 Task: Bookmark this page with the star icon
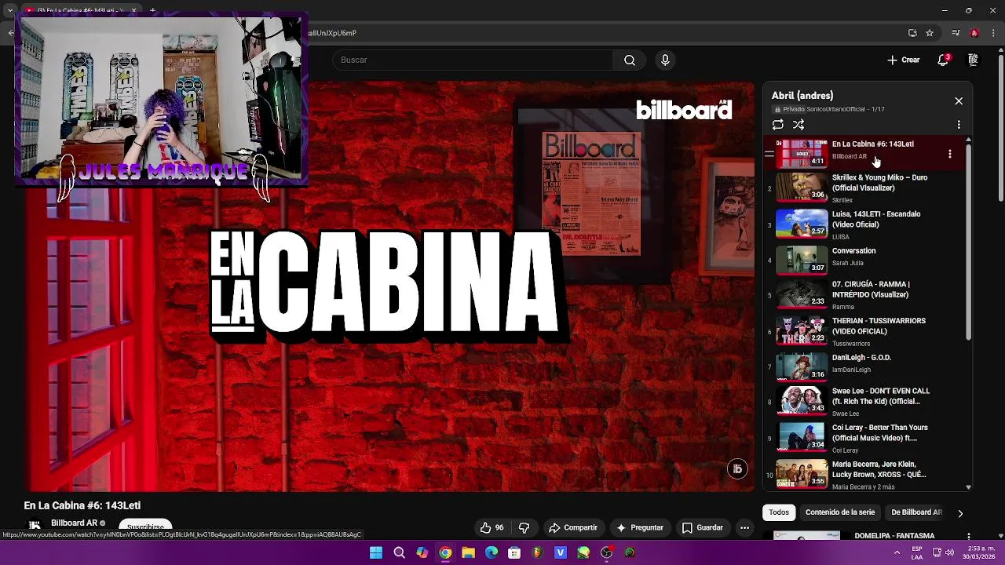930,33
